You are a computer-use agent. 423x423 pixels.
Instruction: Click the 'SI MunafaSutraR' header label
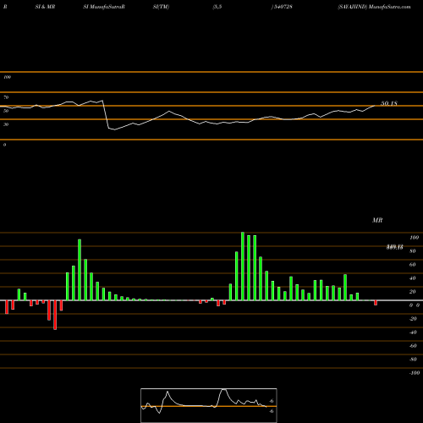pyautogui.click(x=104, y=7)
